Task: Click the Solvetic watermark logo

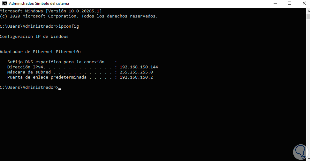Action: (x=300, y=151)
